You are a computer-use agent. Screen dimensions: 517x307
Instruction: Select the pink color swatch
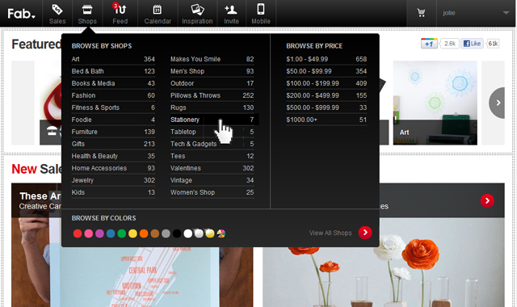pyautogui.click(x=89, y=233)
